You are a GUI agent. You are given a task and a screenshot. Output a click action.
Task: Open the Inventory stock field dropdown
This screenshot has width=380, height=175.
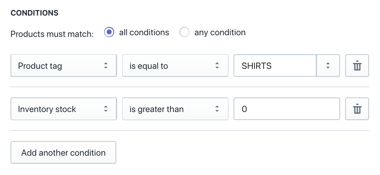[x=59, y=109]
